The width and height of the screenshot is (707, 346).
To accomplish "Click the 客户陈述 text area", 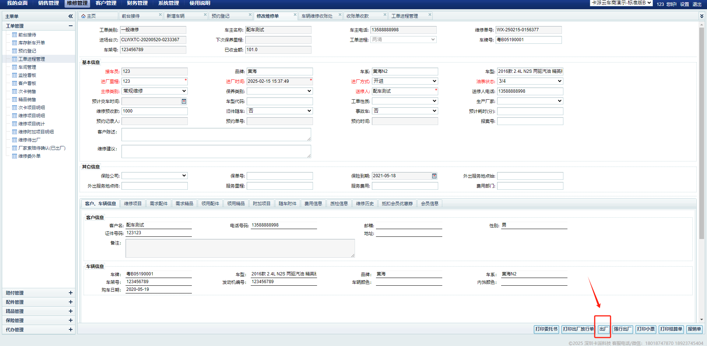I will 216,135.
